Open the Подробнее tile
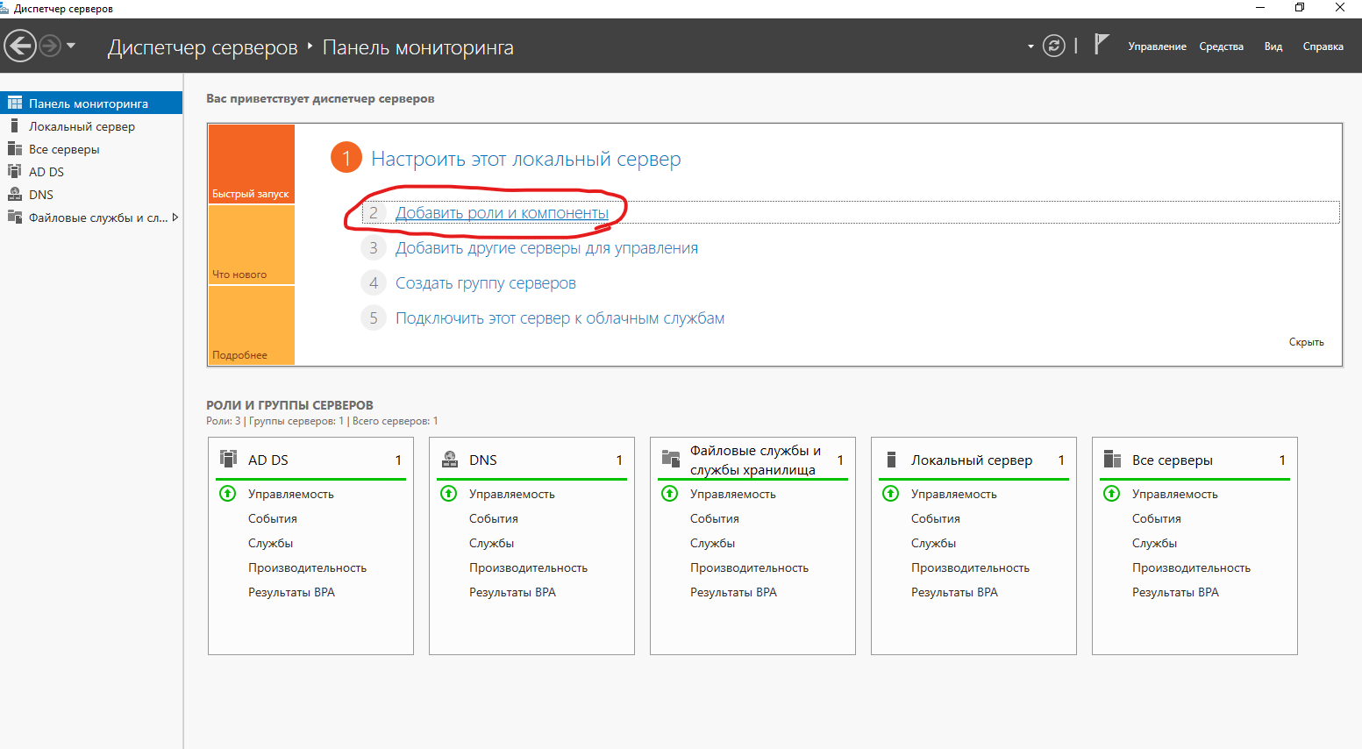This screenshot has width=1362, height=749. click(251, 325)
